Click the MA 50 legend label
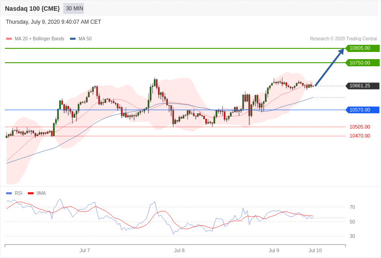This screenshot has height=258, width=381. click(x=85, y=39)
